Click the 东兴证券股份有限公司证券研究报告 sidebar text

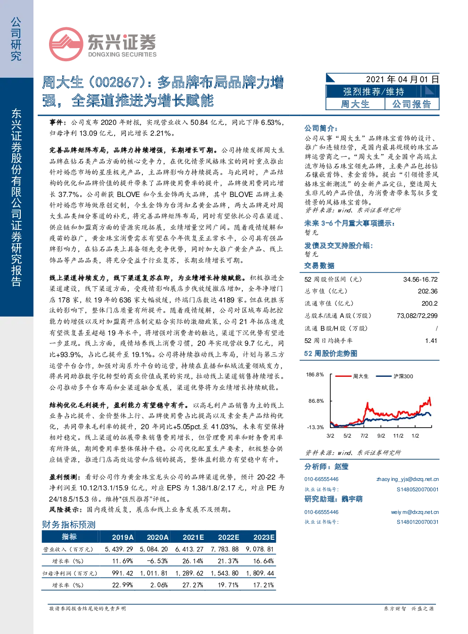[x=16, y=198]
